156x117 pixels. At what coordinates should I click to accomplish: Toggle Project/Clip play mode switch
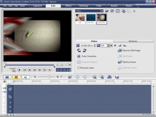(14, 71)
